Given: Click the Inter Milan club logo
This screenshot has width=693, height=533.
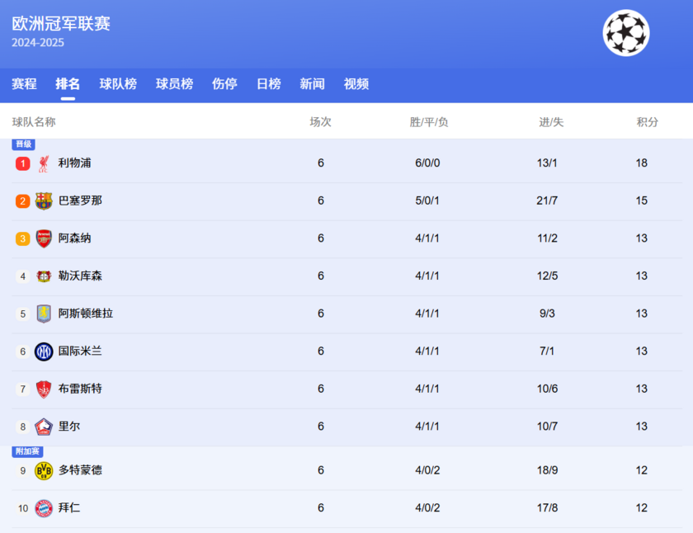Looking at the screenshot, I should point(42,351).
